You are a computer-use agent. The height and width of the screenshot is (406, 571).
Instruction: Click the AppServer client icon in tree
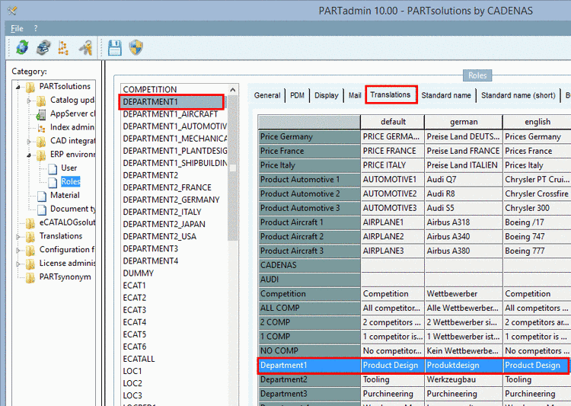coord(41,114)
